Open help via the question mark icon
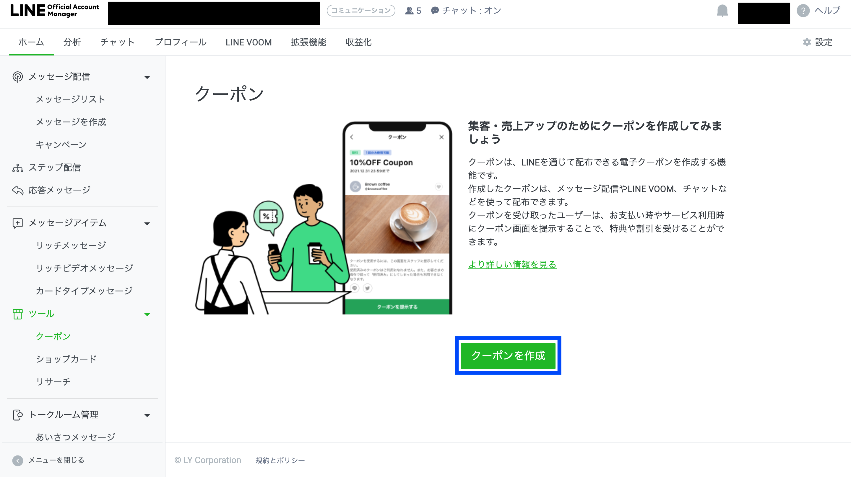The width and height of the screenshot is (851, 477). point(803,11)
